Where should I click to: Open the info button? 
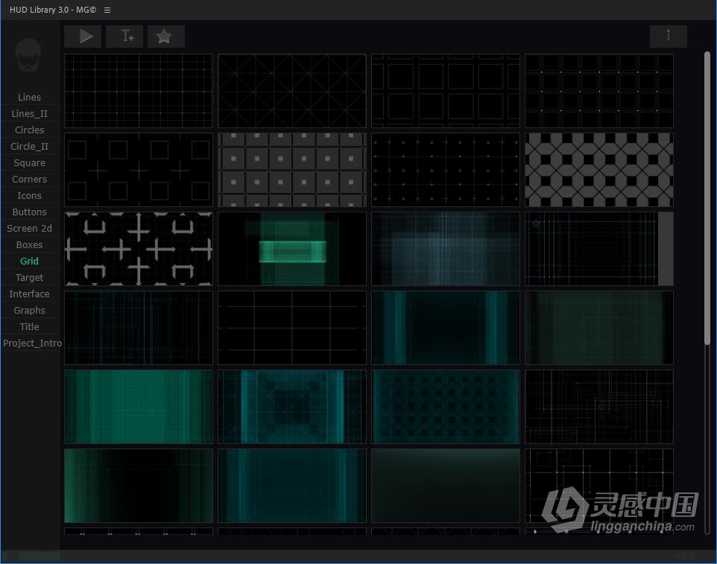click(x=668, y=36)
